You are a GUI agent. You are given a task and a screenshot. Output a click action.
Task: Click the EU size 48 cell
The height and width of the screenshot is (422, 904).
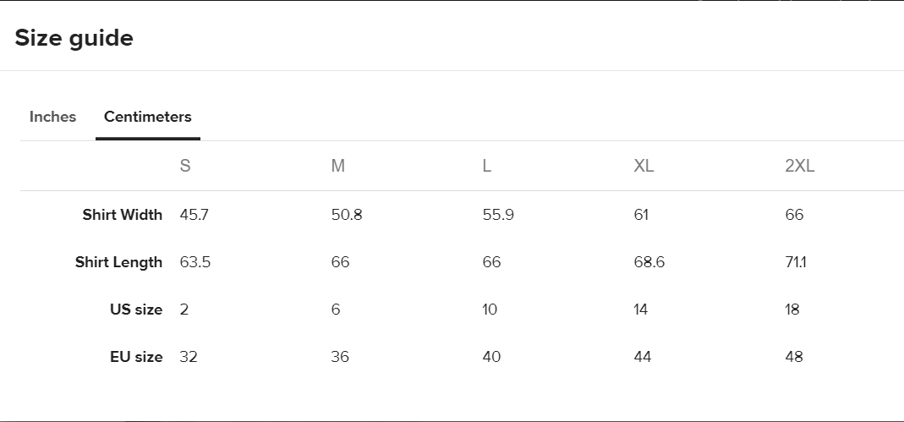[794, 357]
